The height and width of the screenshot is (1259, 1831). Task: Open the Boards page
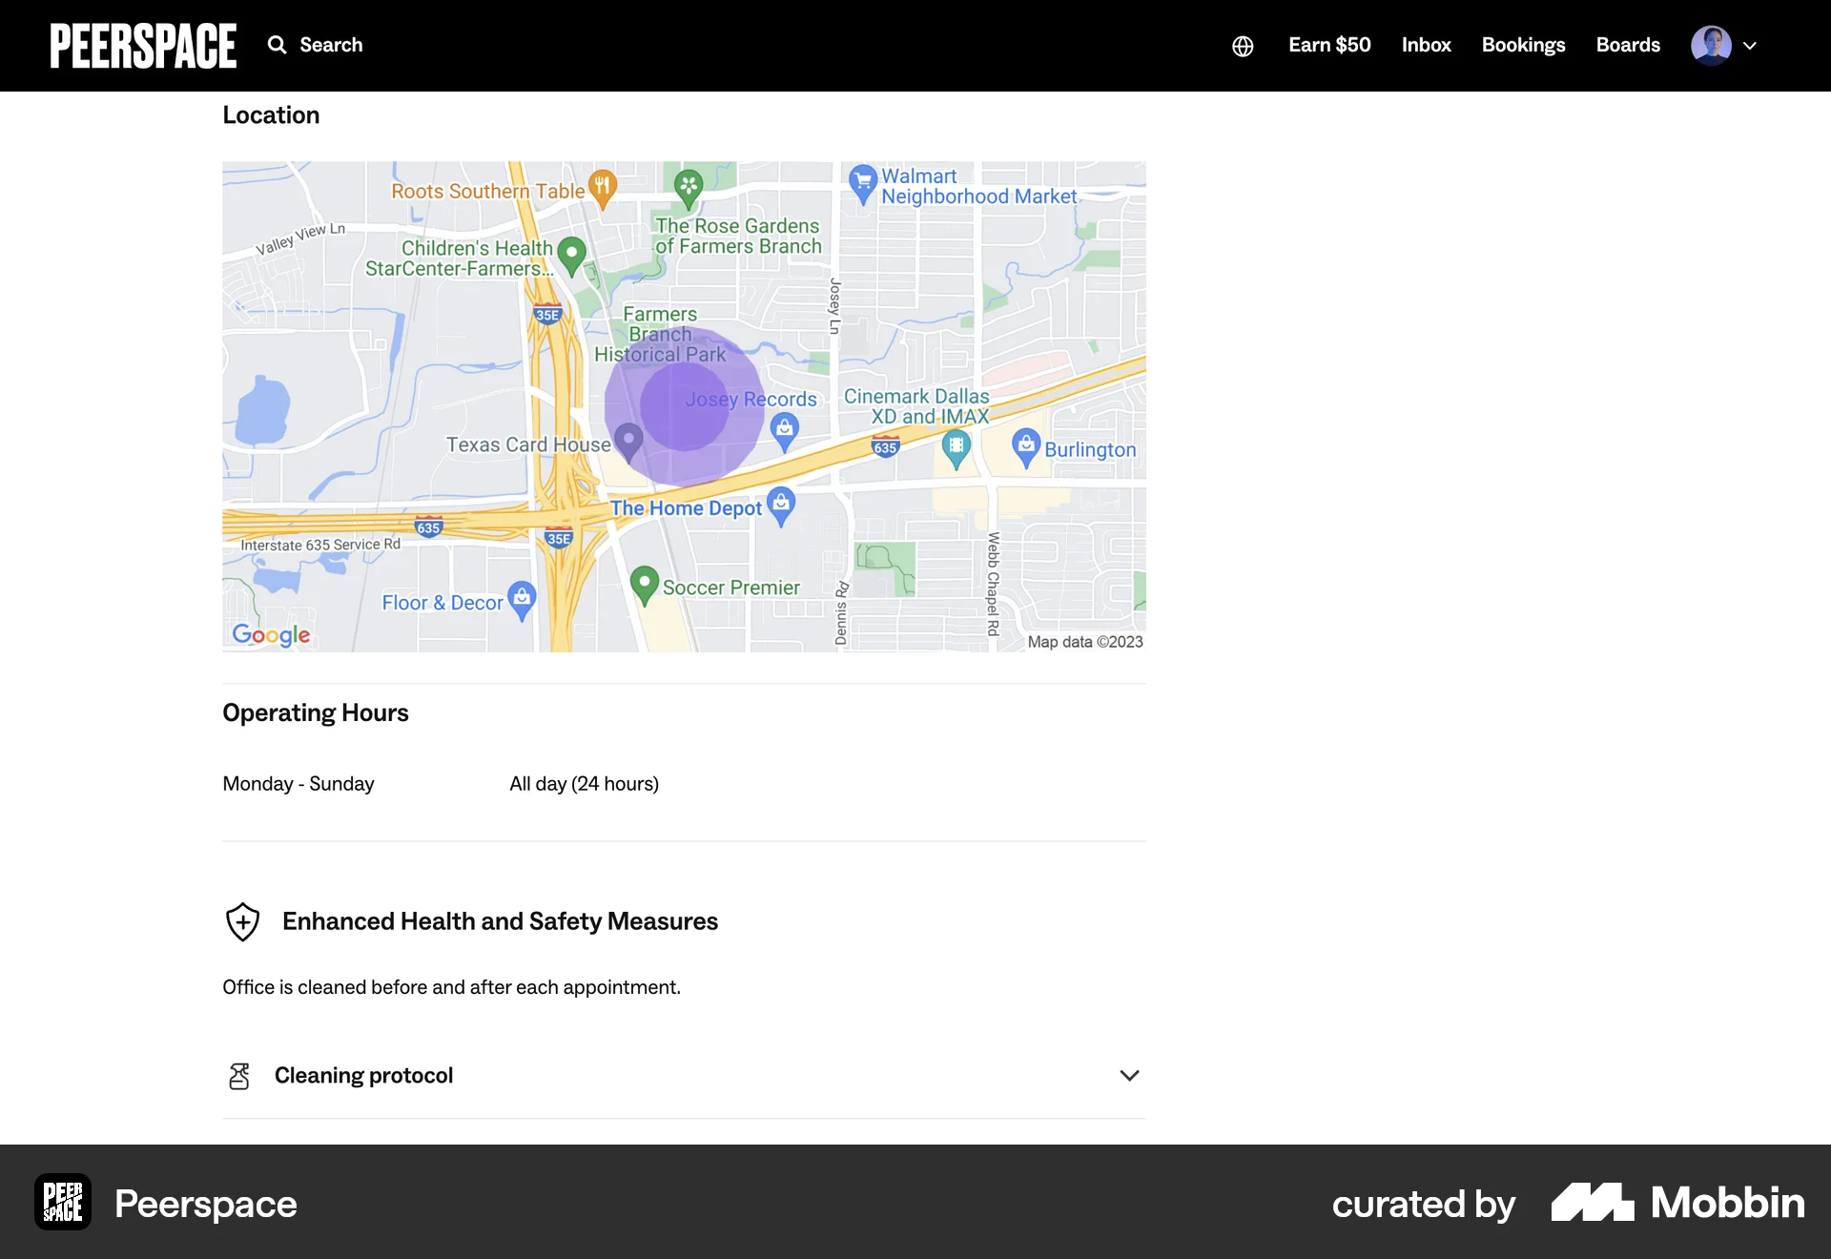tap(1628, 45)
